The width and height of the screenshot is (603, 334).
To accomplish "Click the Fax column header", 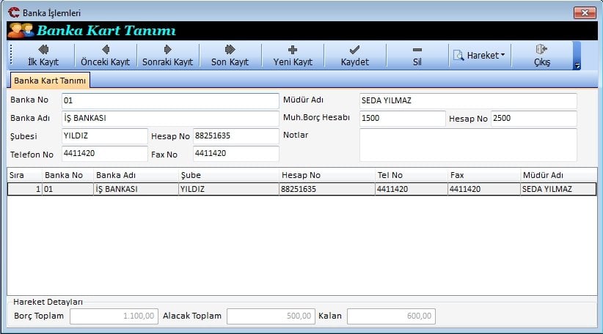I will (x=484, y=175).
